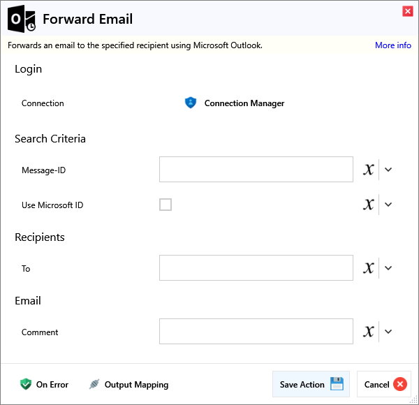
Task: Open the More info link
Action: (x=392, y=45)
